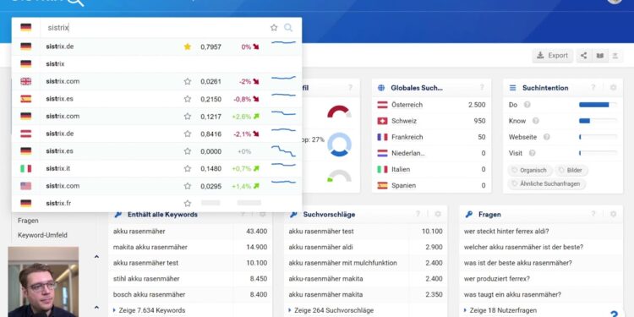Click the info icon next to Do
The height and width of the screenshot is (317, 634).
(527, 105)
